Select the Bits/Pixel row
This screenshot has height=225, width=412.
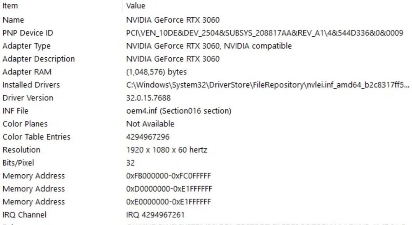coord(18,163)
